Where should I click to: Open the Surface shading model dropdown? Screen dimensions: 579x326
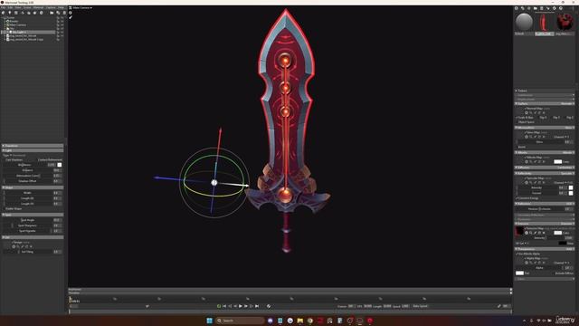[x=567, y=104]
